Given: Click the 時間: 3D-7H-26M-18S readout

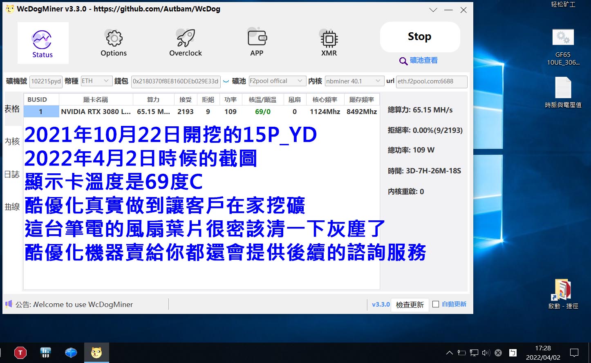Looking at the screenshot, I should (x=424, y=171).
